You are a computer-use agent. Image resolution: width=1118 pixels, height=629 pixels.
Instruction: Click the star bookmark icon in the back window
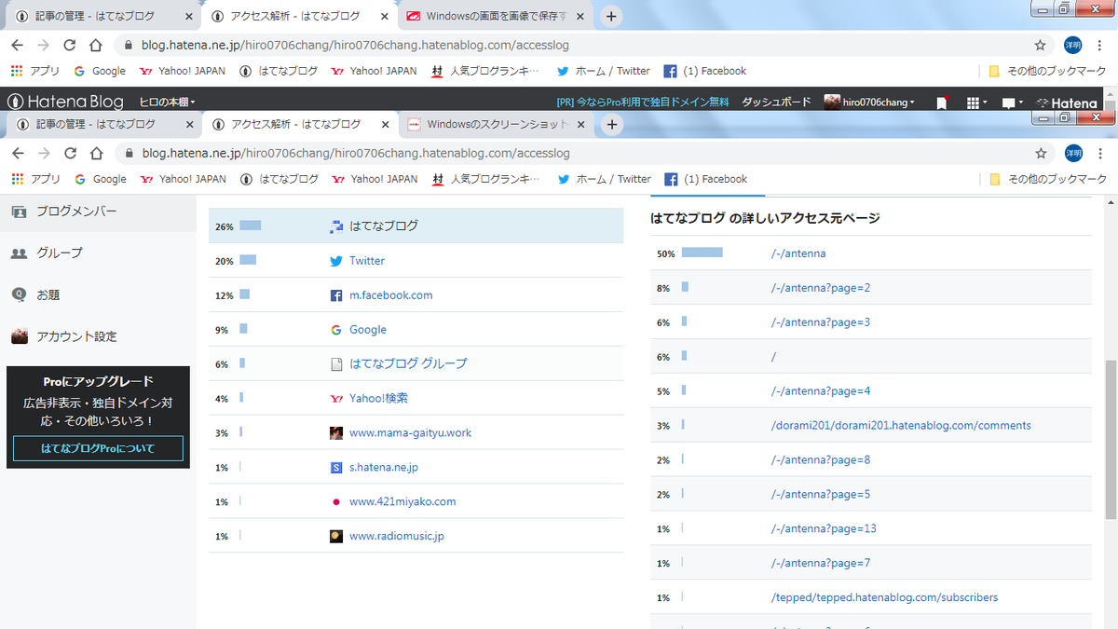click(1041, 45)
